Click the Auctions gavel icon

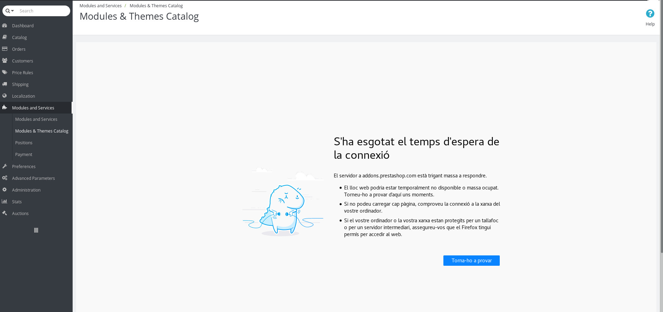coord(4,213)
